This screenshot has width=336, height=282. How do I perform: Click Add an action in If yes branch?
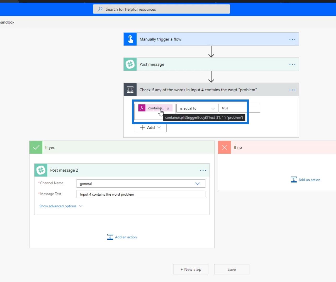coord(126,237)
